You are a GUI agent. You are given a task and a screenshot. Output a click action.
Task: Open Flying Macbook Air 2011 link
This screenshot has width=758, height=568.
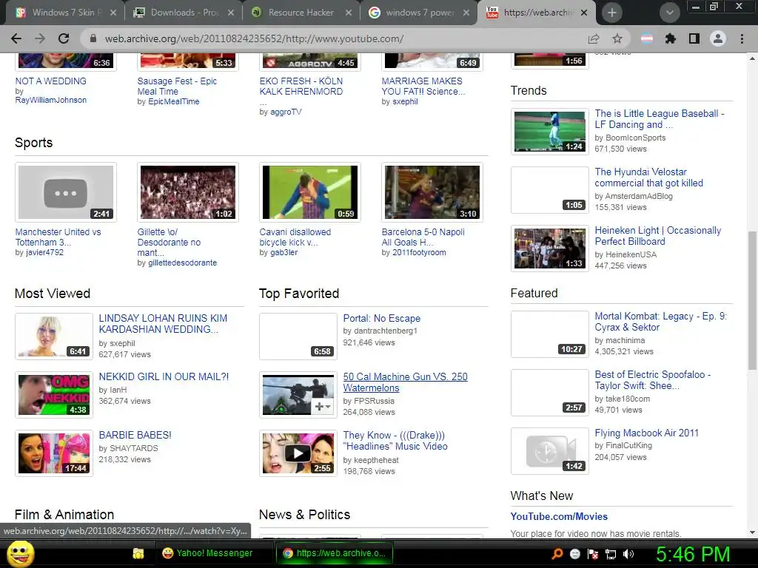pos(646,433)
